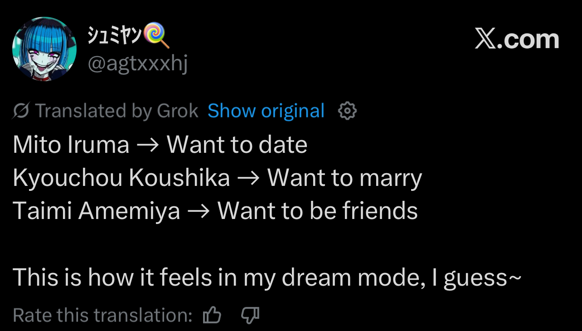
Task: Click the Rate this translation label
Action: coord(103,315)
